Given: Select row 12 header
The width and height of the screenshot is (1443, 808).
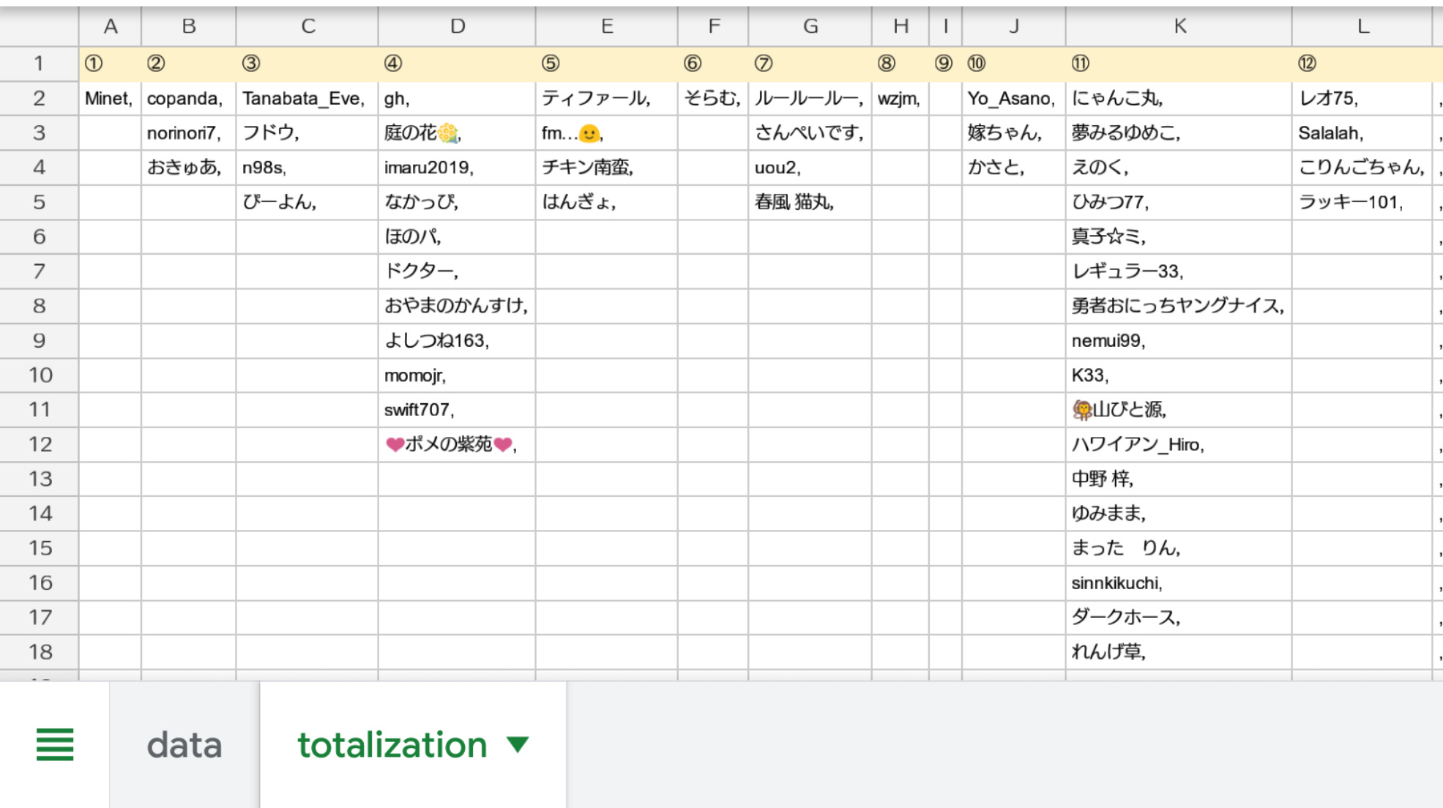Looking at the screenshot, I should click(39, 444).
